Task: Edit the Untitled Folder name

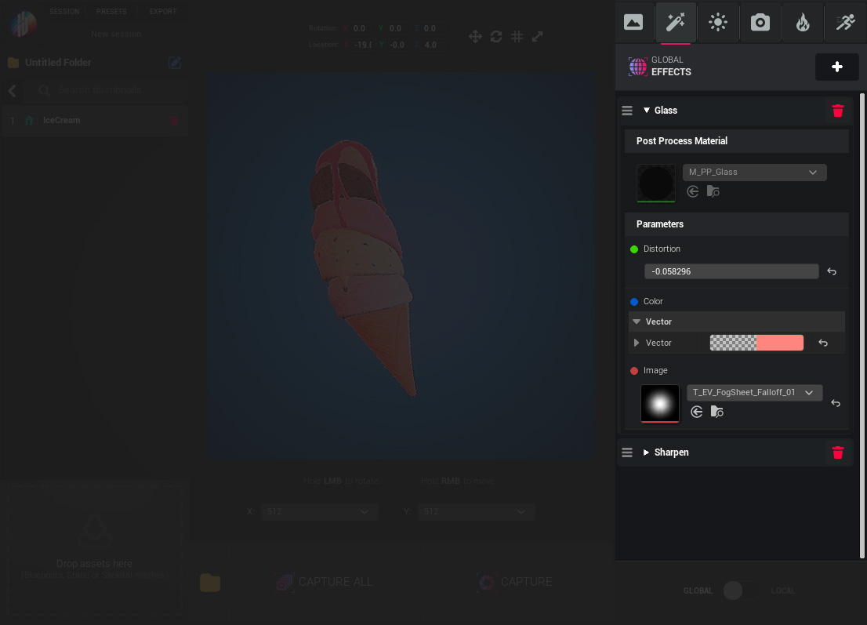Action: pyautogui.click(x=174, y=63)
